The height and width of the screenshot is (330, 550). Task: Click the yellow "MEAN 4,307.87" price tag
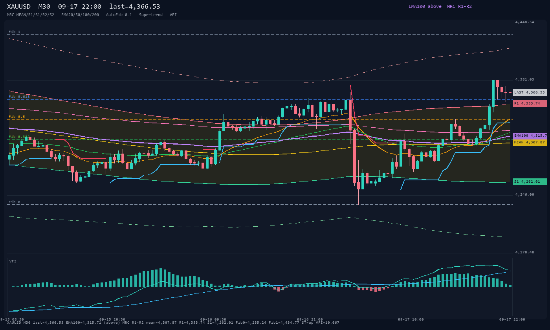click(530, 142)
